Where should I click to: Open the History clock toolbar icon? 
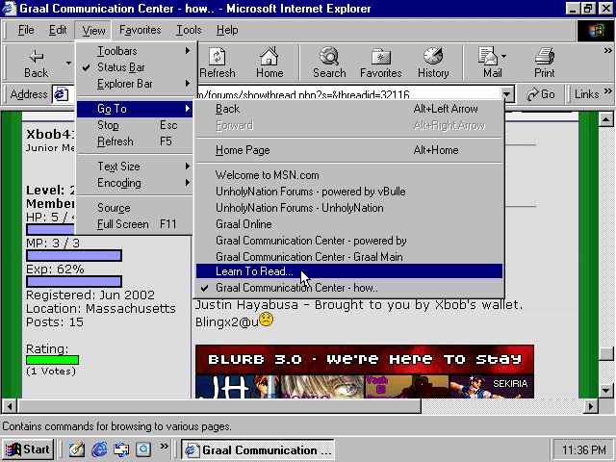433,56
